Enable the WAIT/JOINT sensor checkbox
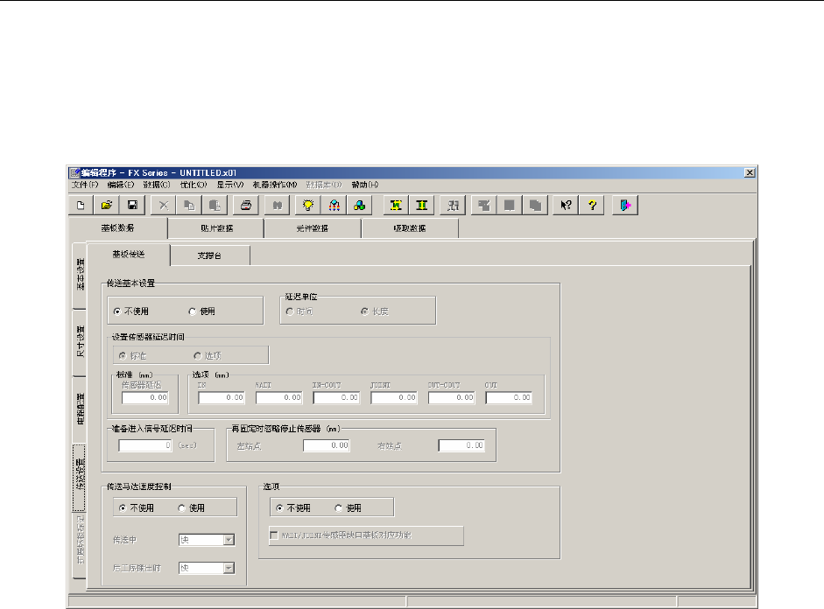 click(x=275, y=535)
